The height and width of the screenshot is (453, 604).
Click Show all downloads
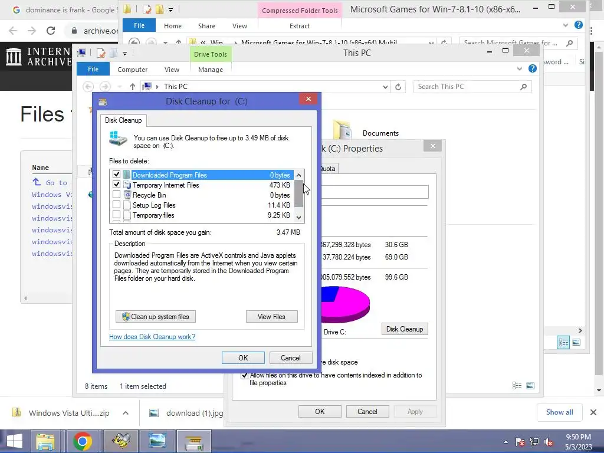coord(559,412)
